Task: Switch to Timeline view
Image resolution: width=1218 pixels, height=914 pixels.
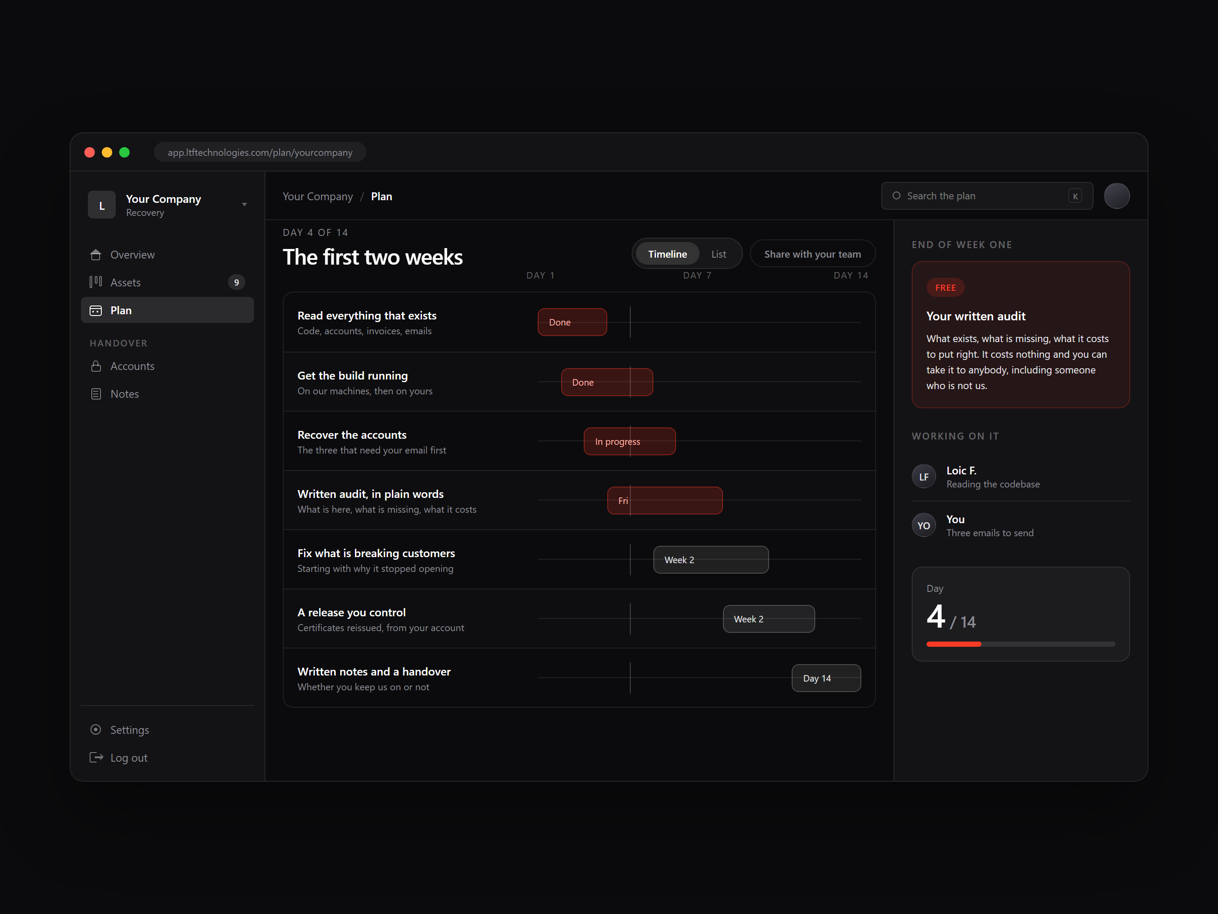Action: tap(667, 254)
